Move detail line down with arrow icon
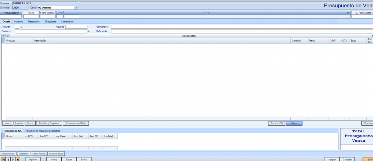This screenshot has width=373, height=161. (x=7, y=36)
